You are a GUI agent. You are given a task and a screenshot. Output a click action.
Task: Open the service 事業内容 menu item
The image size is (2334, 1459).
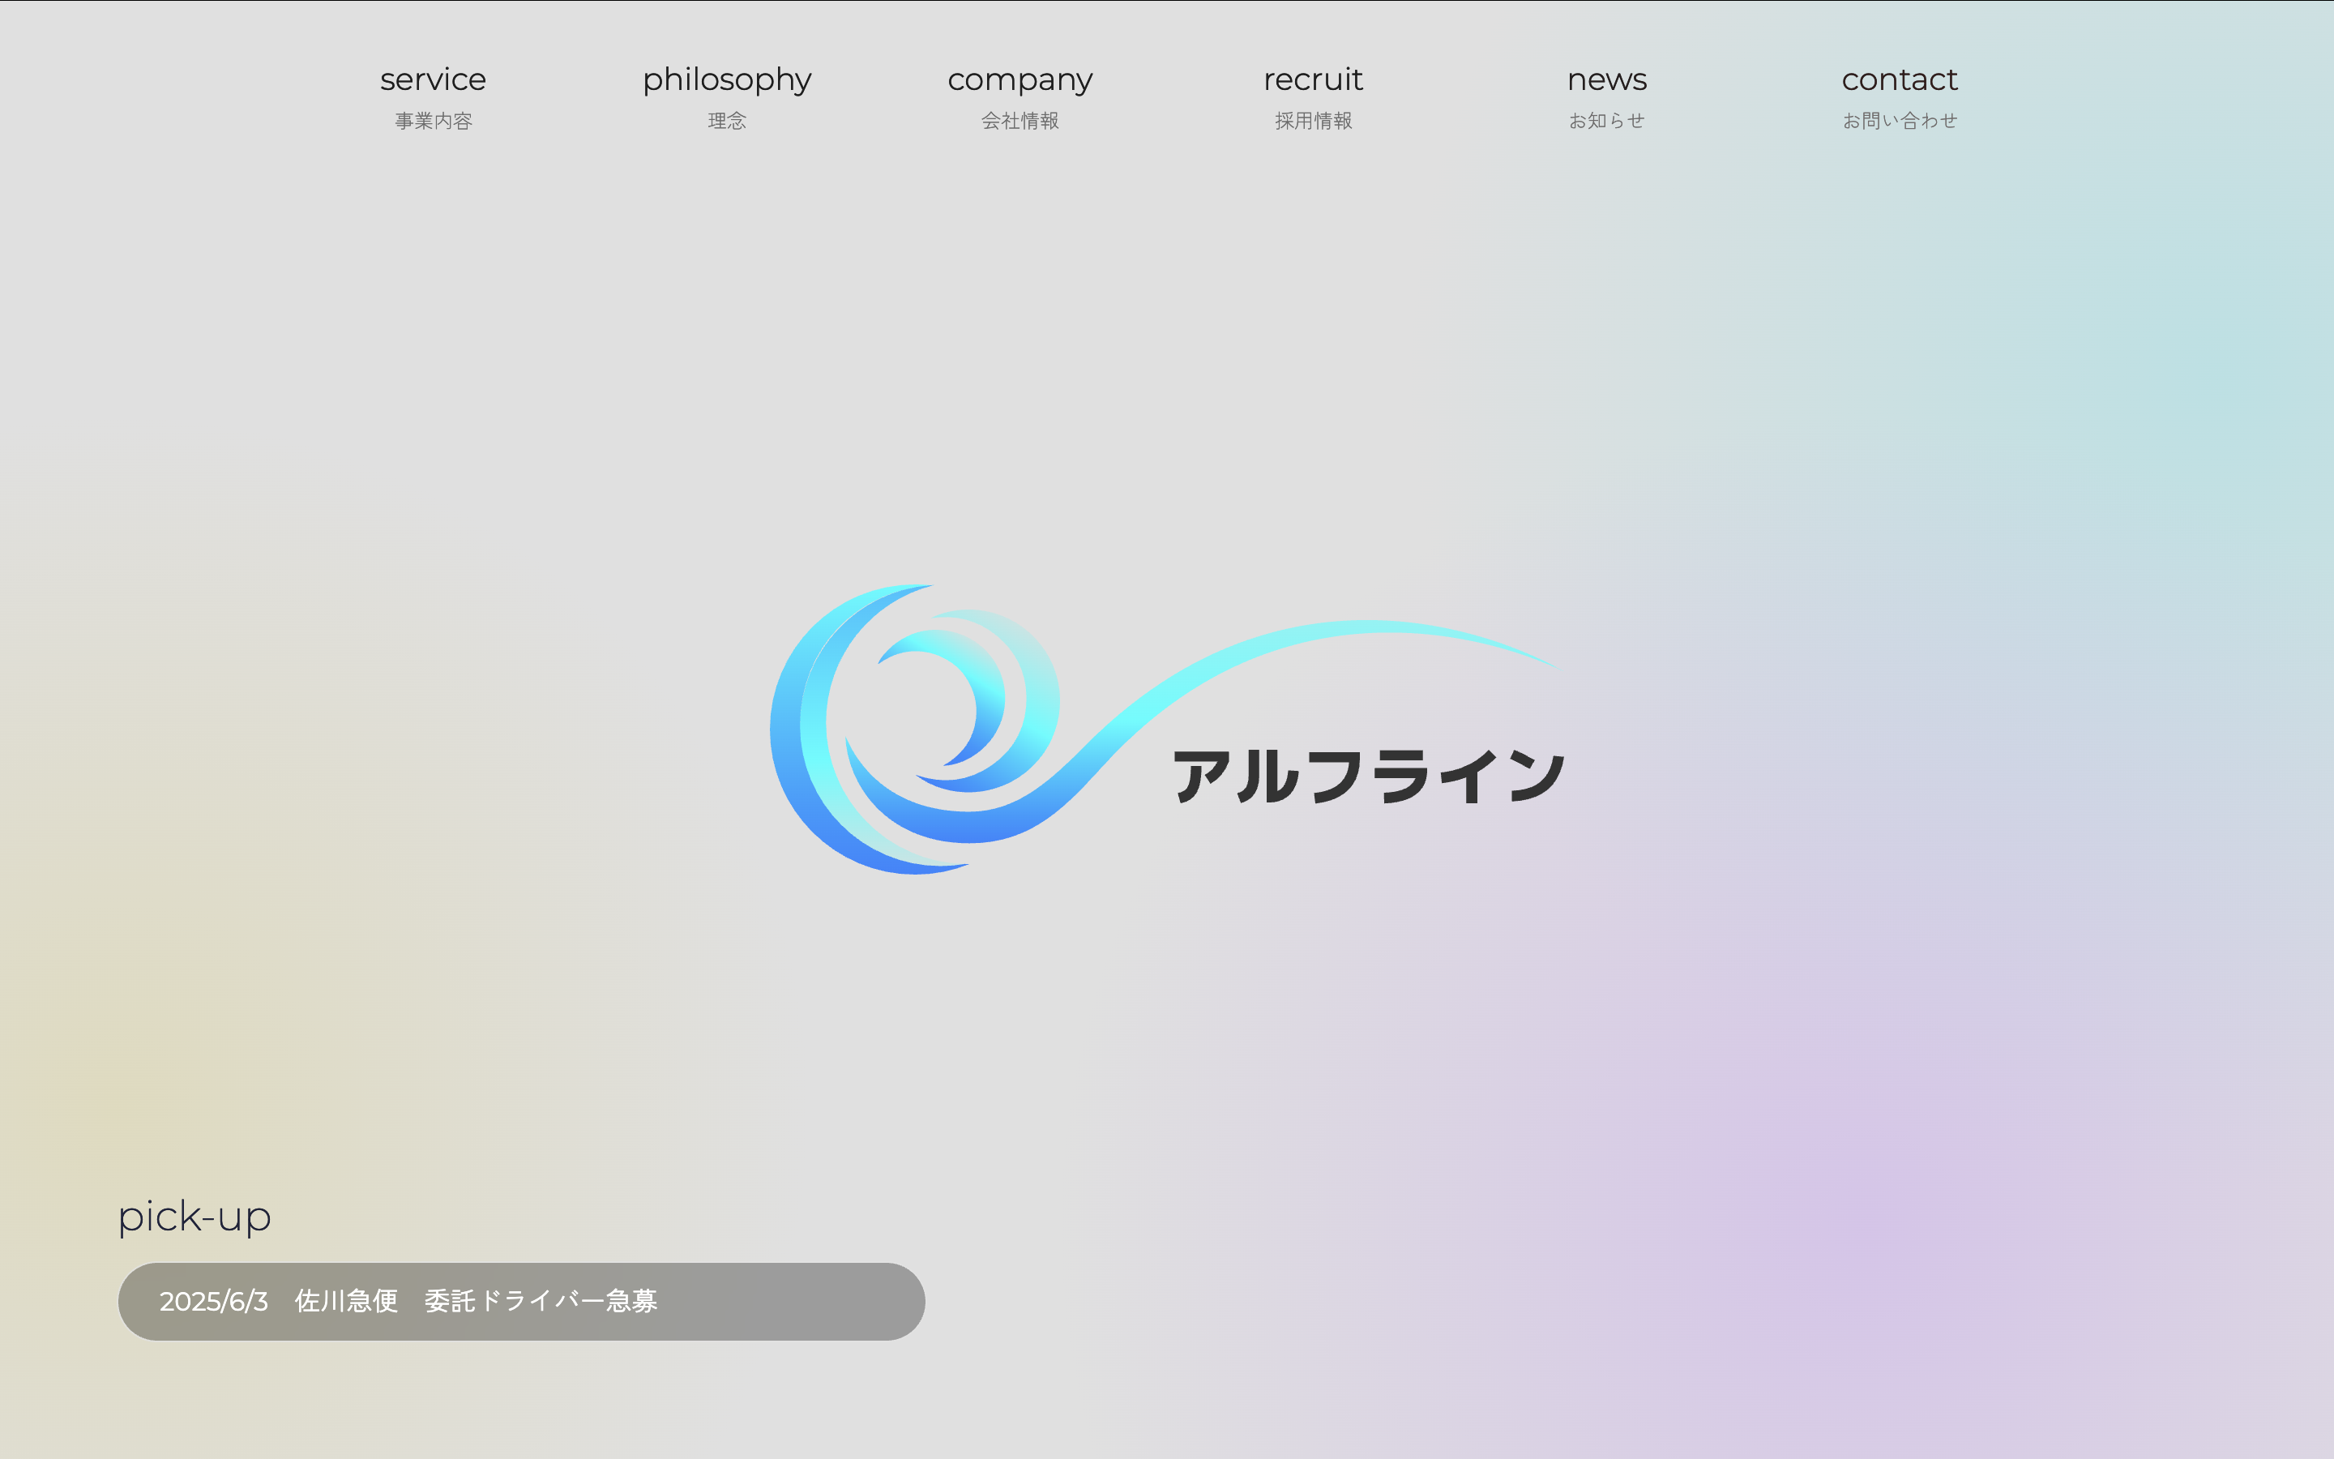point(433,96)
